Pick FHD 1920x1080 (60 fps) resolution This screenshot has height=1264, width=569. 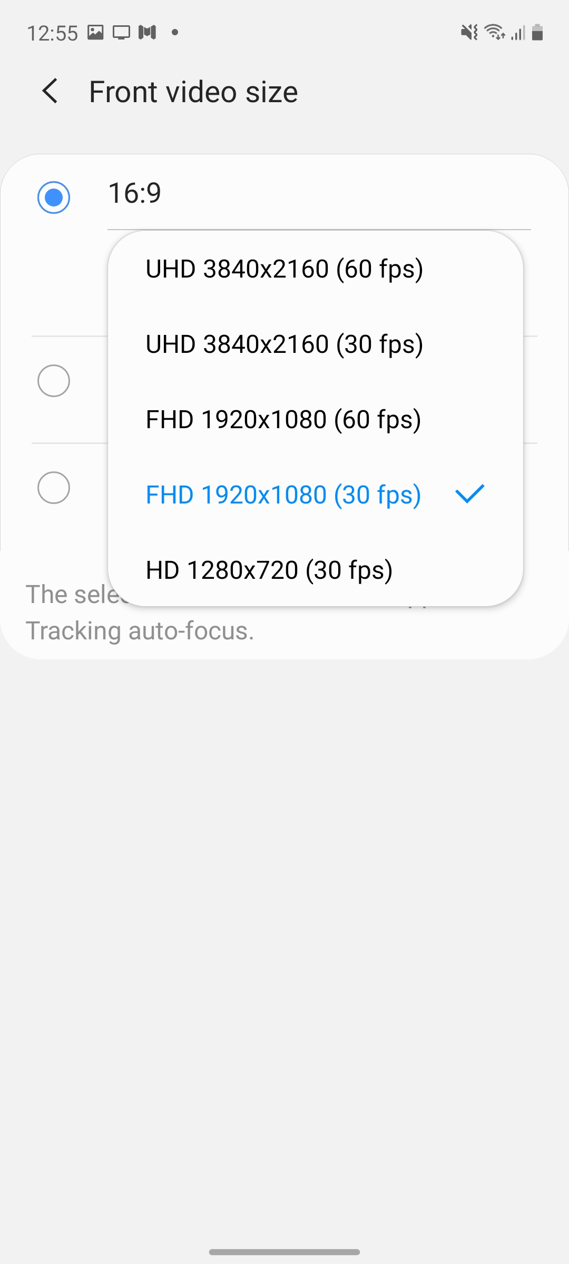tap(283, 420)
